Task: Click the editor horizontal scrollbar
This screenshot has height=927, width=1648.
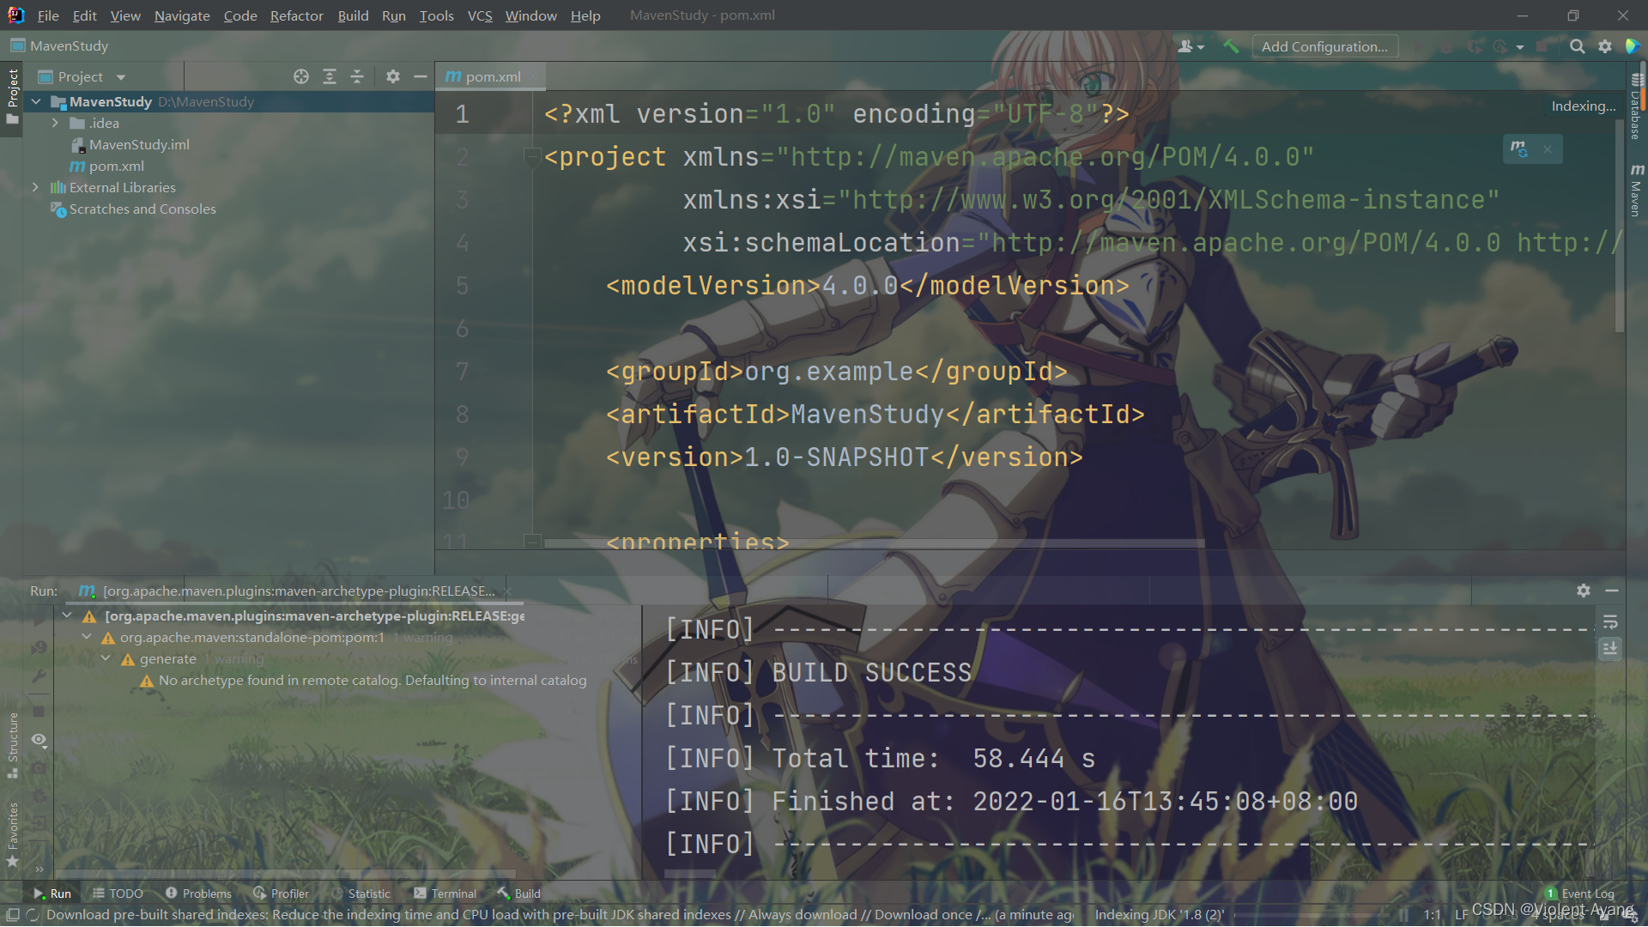Action: point(874,543)
